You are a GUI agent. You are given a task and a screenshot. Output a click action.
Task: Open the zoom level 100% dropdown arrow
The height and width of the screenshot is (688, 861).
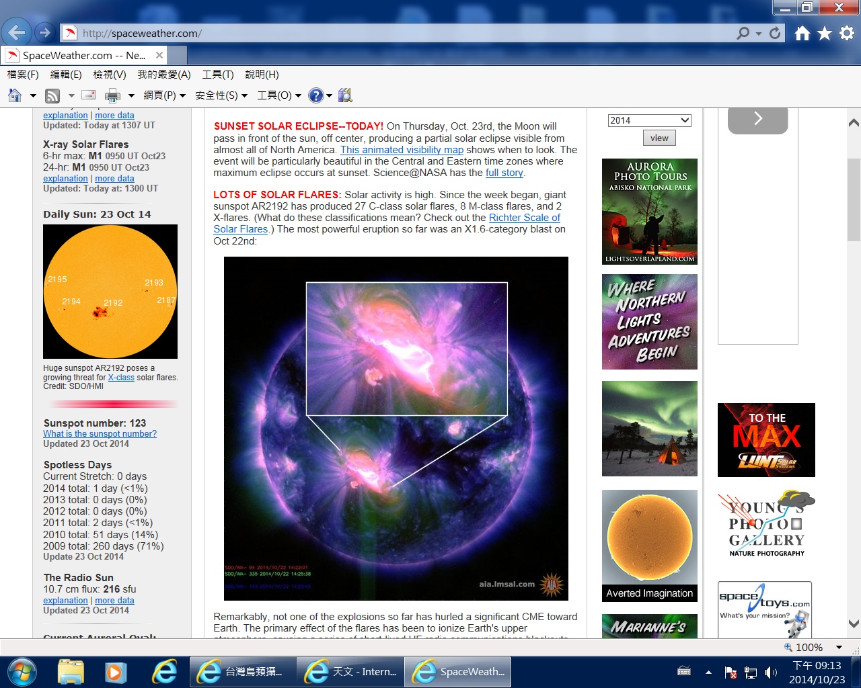pyautogui.click(x=839, y=647)
